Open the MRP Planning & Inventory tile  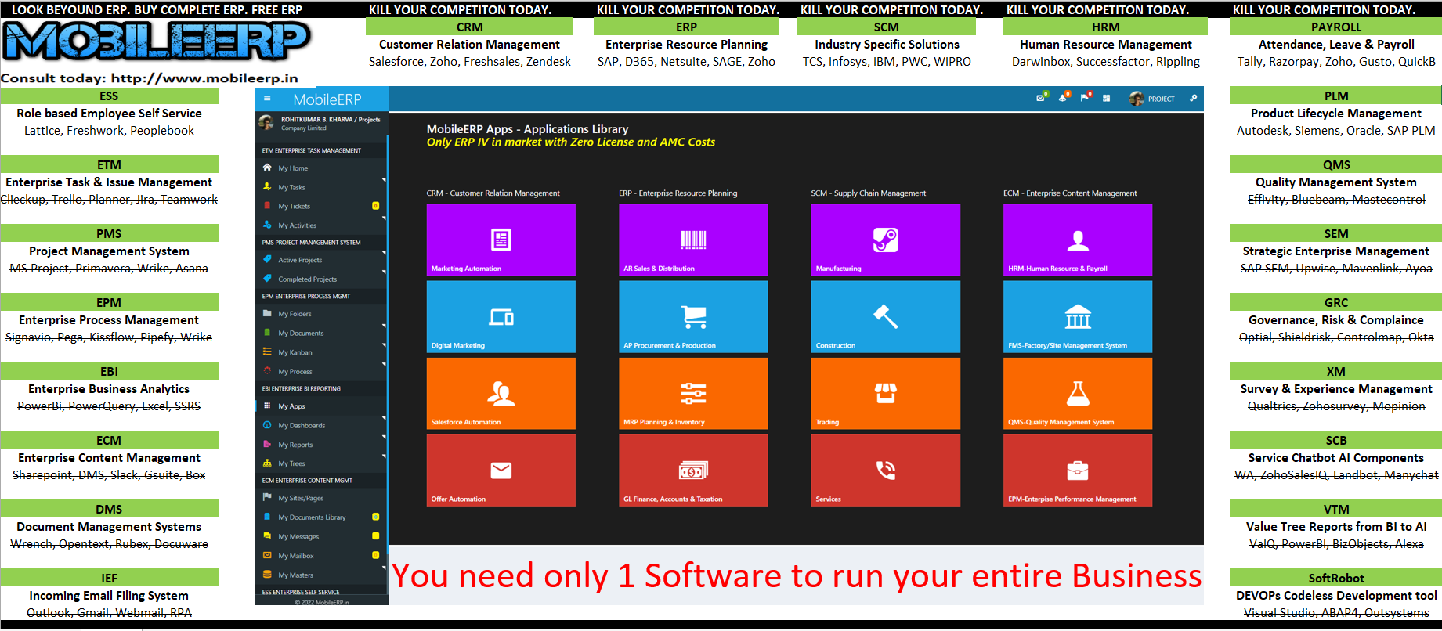(693, 393)
